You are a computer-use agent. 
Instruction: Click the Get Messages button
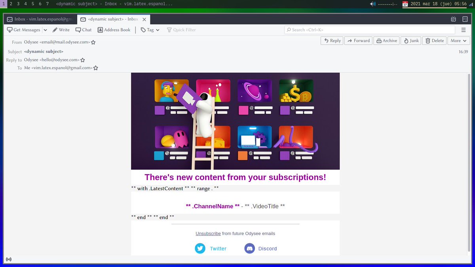(x=23, y=30)
